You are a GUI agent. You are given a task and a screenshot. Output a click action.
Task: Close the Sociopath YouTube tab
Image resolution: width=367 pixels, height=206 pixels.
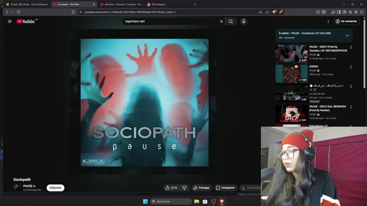click(94, 4)
